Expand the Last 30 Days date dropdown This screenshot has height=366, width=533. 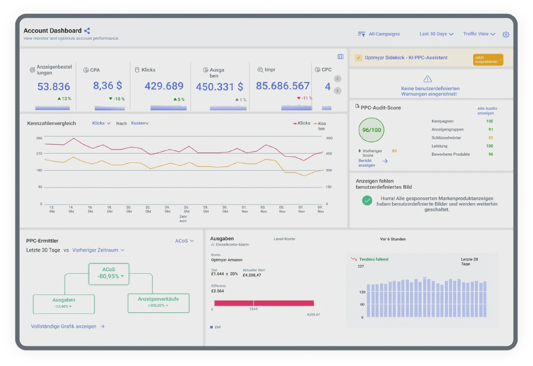click(436, 34)
